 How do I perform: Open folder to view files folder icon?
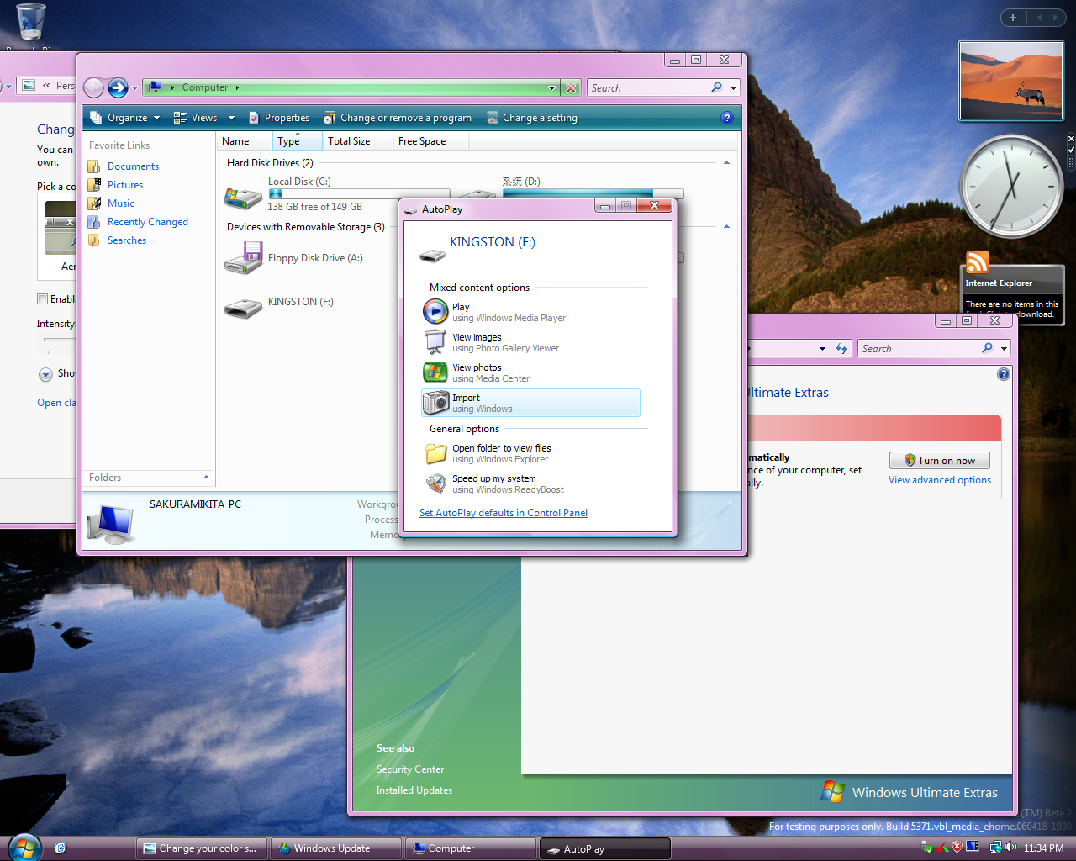pyautogui.click(x=435, y=454)
